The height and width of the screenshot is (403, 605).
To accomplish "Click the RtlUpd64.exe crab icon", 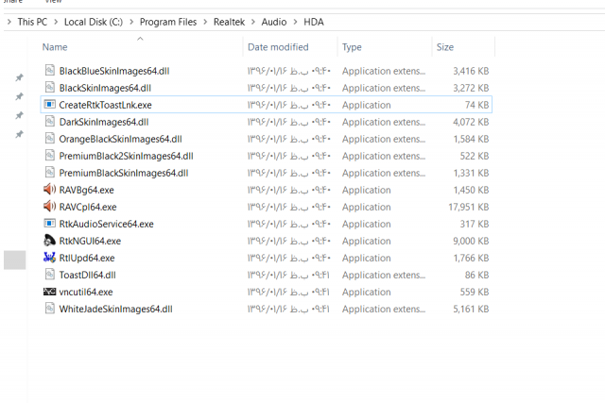I will tap(50, 258).
